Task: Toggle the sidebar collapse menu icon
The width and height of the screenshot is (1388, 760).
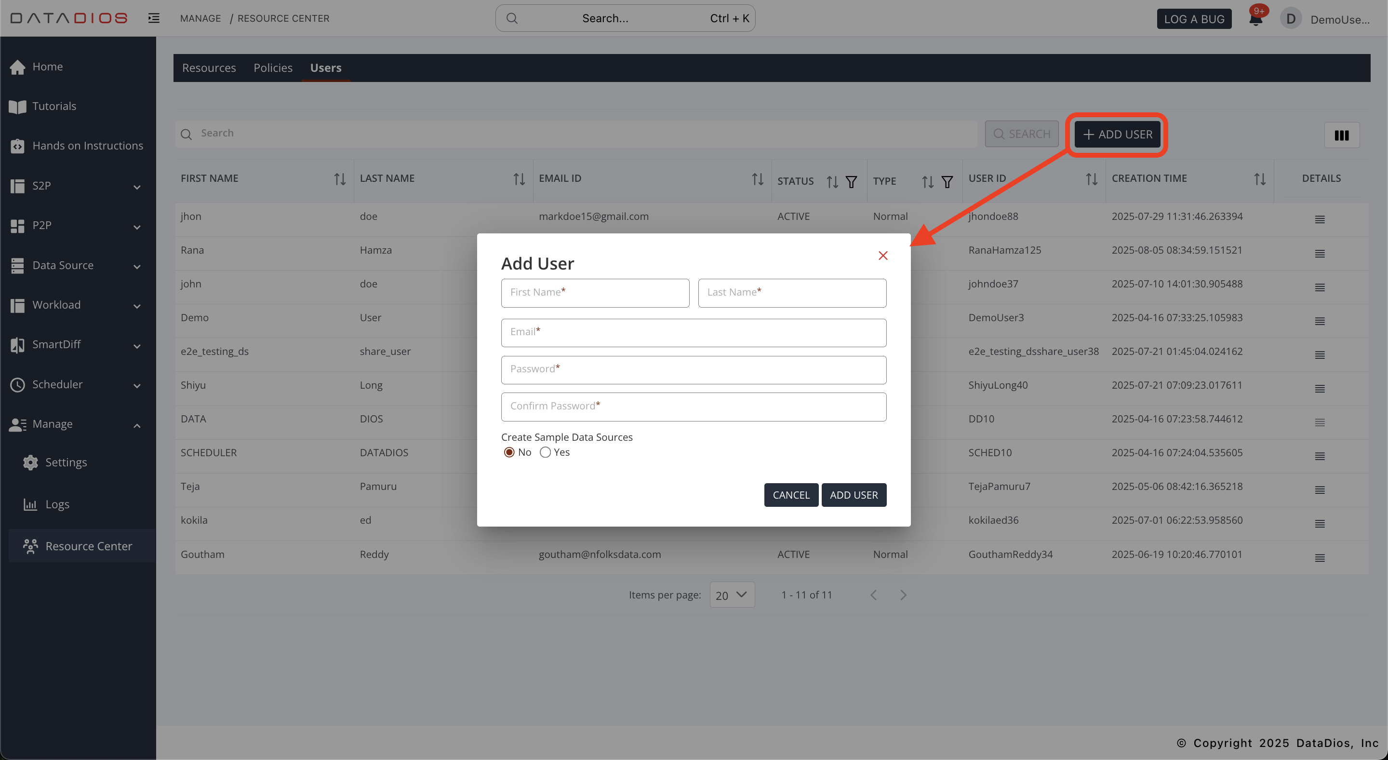Action: pos(154,18)
